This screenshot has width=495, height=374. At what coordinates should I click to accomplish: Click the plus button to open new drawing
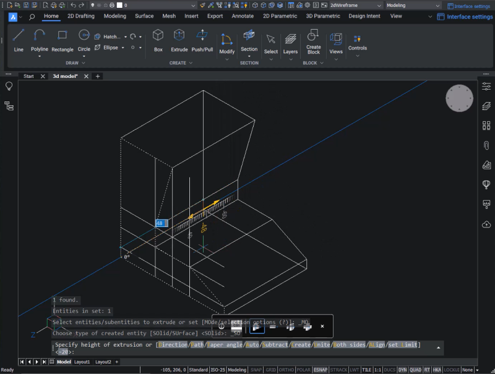(98, 76)
